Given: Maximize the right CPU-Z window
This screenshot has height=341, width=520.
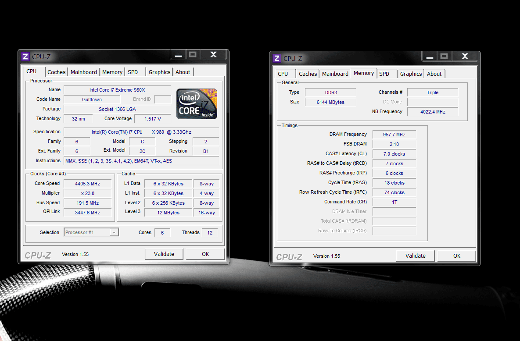Looking at the screenshot, I should (444, 57).
